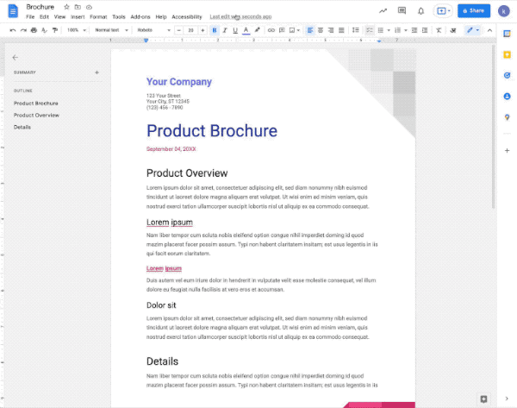Viewport: 517px width, 408px height.
Task: Toggle numbered list
Action: pos(397,30)
